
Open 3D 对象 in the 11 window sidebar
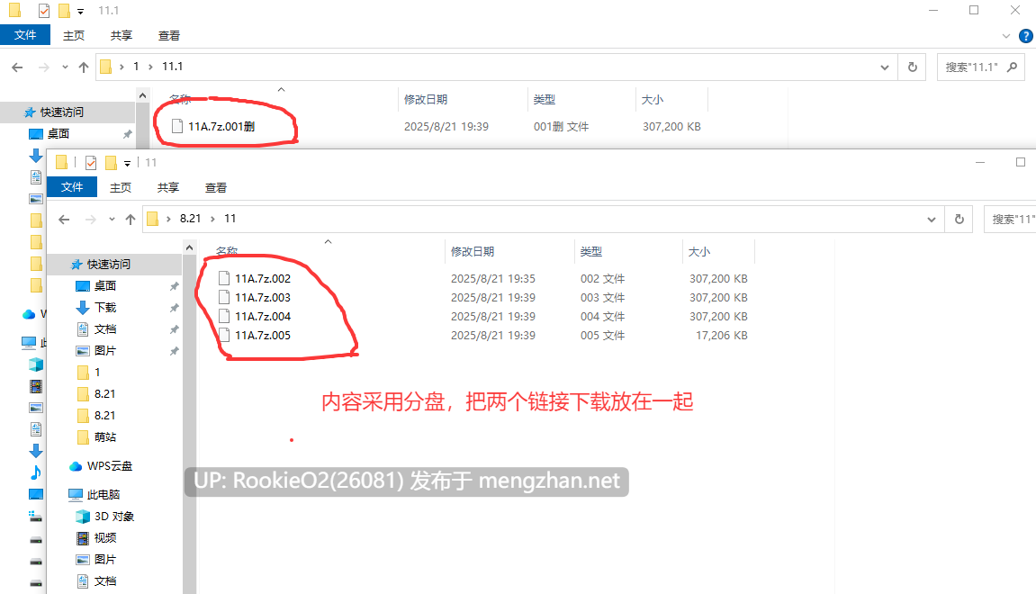click(x=105, y=516)
